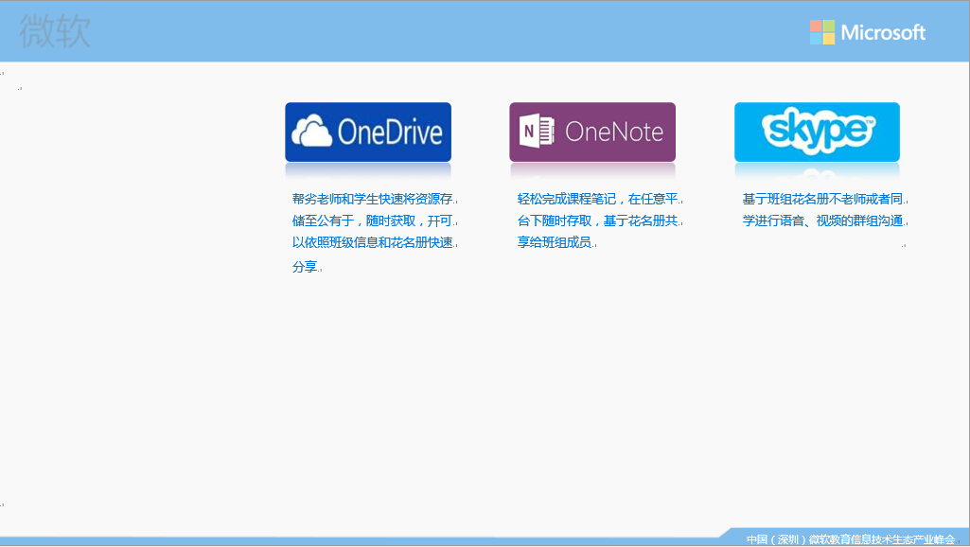970x547 pixels.
Task: Click the word 分享 under OneDrive
Action: 305,267
